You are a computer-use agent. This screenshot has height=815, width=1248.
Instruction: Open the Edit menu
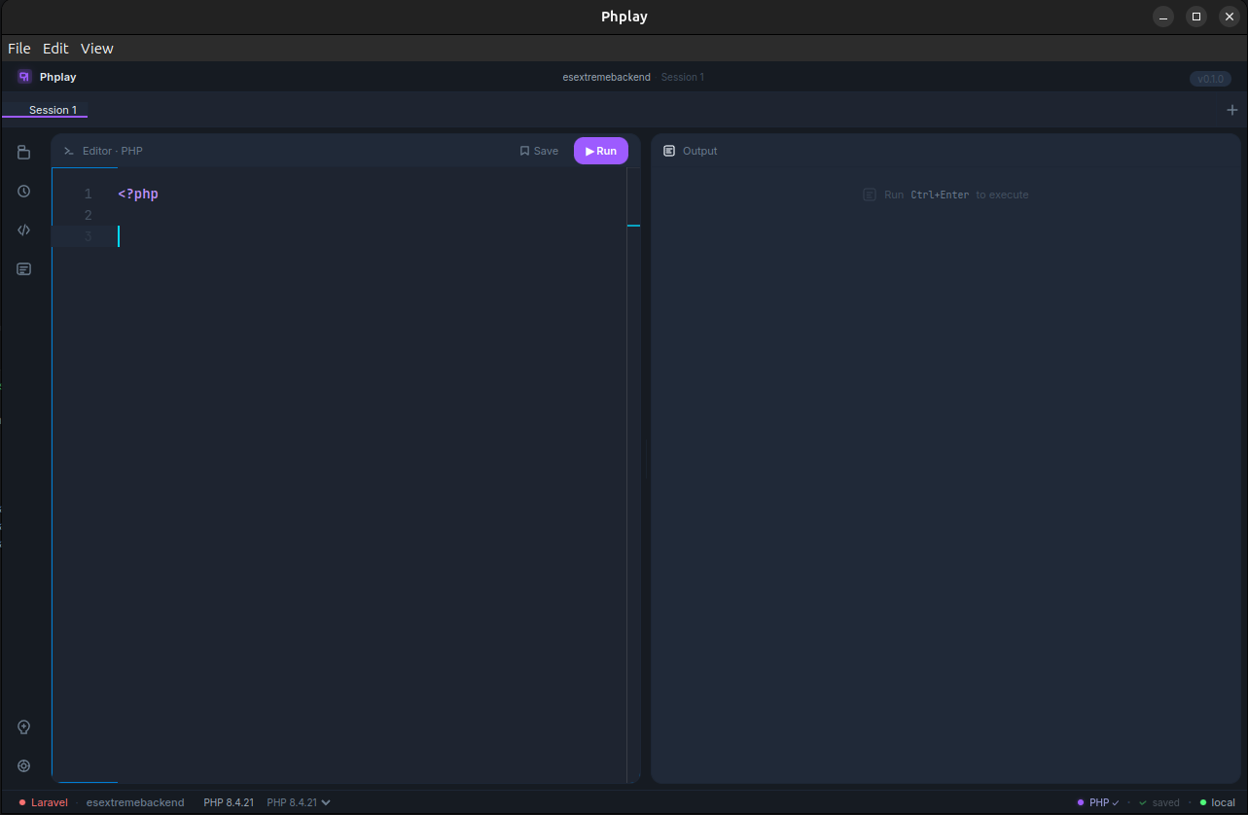[x=55, y=48]
